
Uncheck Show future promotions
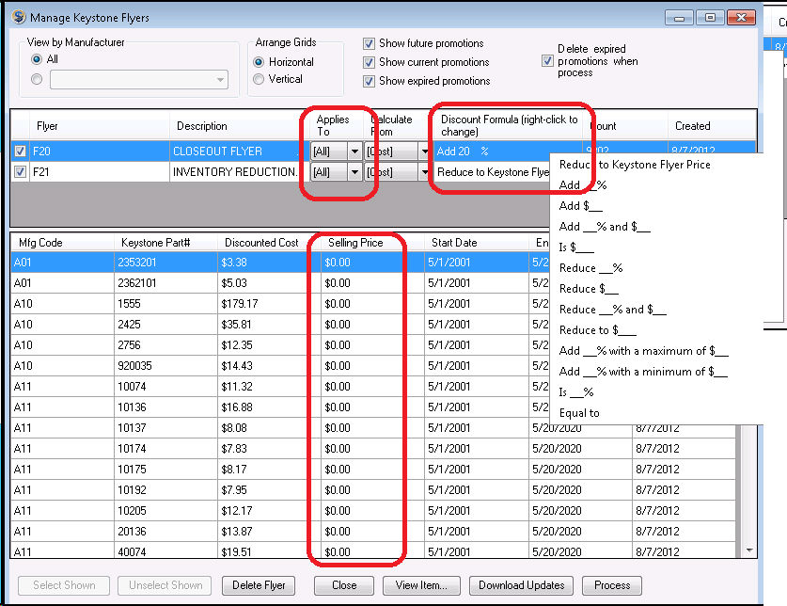coord(370,43)
